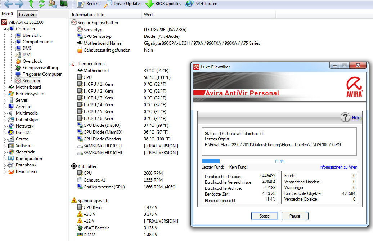Image resolution: width=373 pixels, height=241 pixels.
Task: Click the Benchmark tree icon
Action: [11, 171]
